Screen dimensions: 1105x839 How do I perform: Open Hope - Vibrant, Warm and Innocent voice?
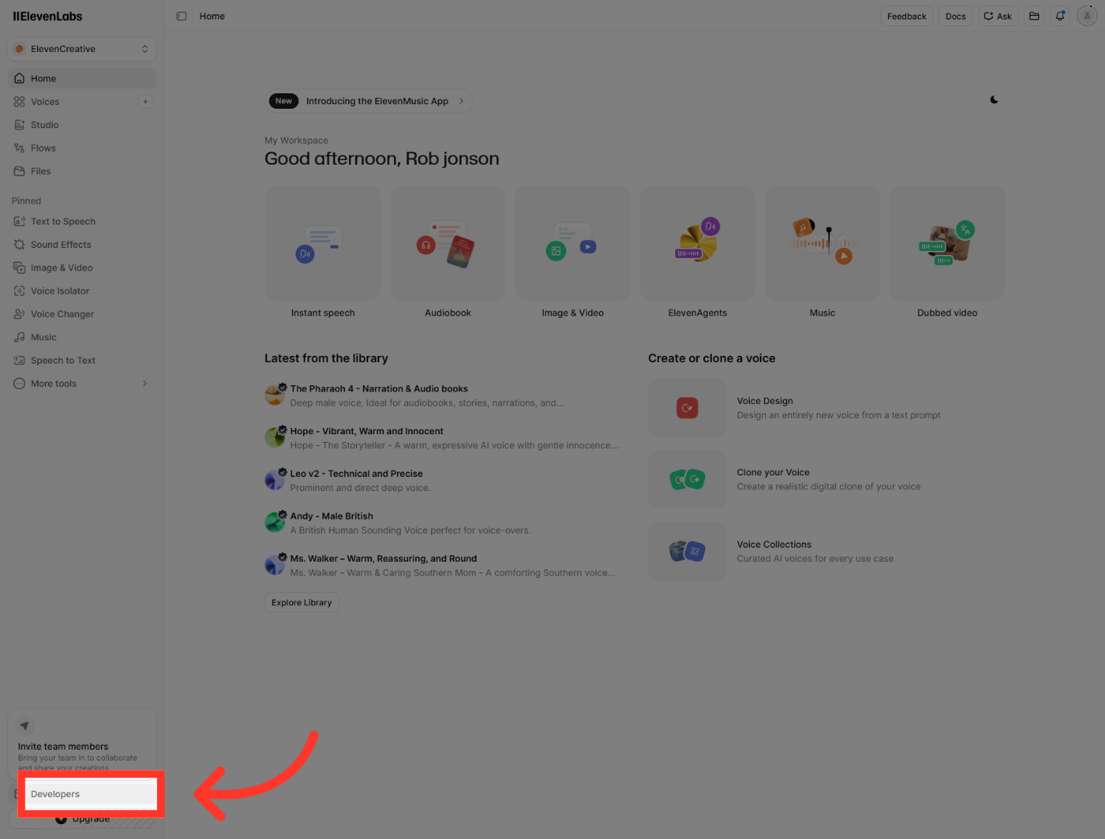point(441,438)
